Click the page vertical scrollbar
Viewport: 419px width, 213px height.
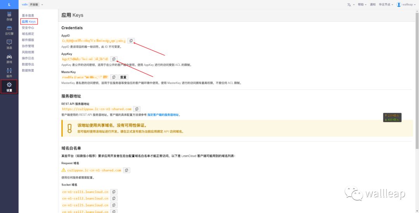pos(417,80)
